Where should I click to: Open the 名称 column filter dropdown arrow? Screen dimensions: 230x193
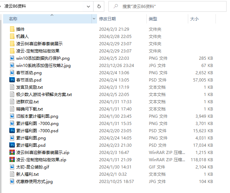(94, 19)
